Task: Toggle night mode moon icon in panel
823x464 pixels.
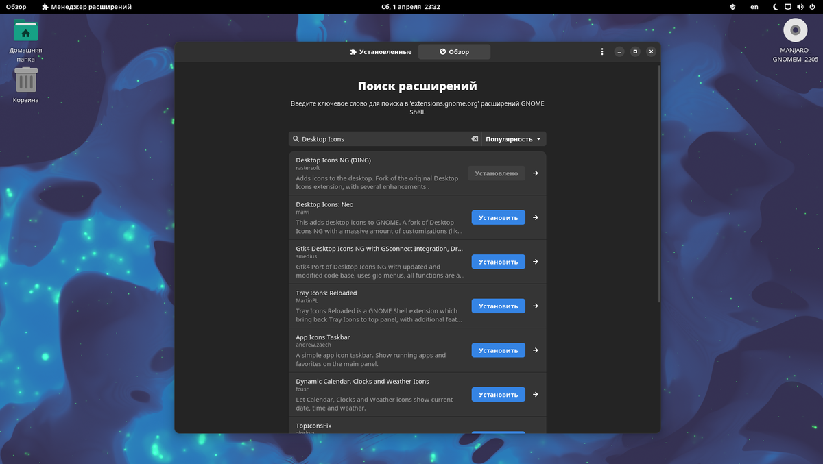Action: pyautogui.click(x=776, y=7)
